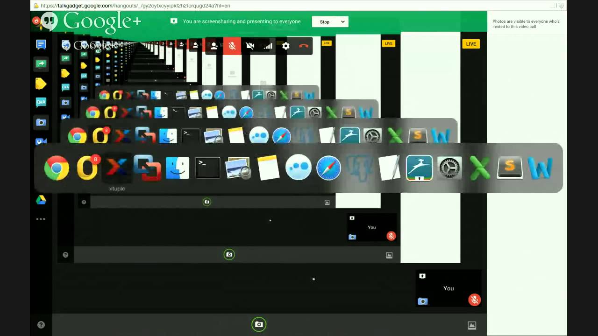Open yellow Outlook icon with badge 8

click(x=87, y=168)
